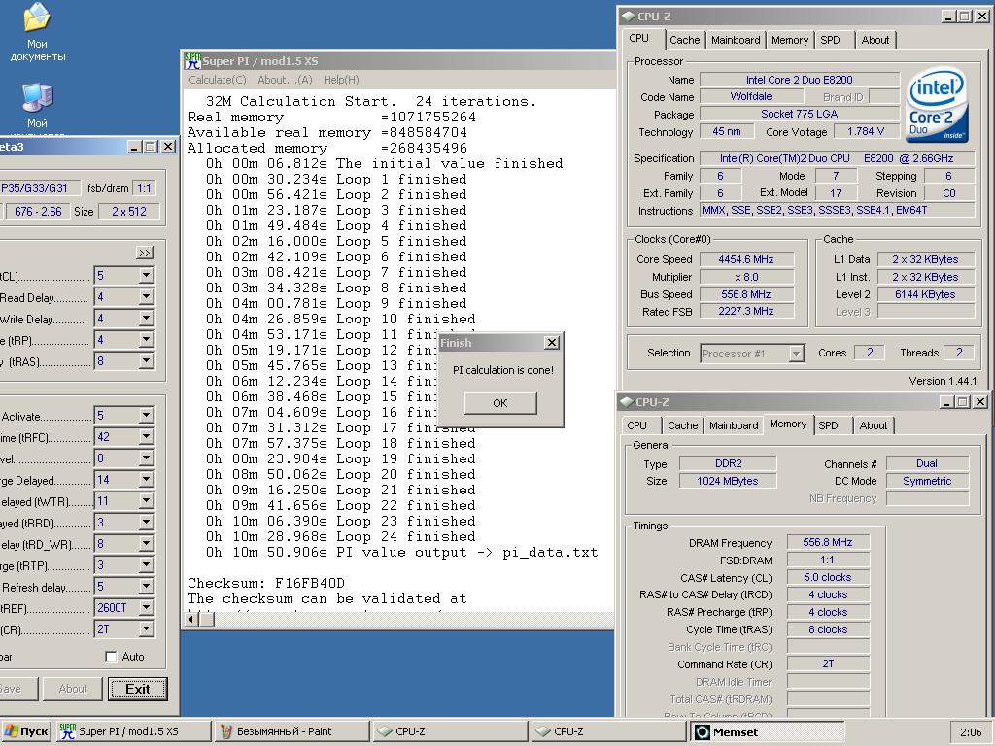Open the Processor #1 selection dropdown

pos(796,354)
